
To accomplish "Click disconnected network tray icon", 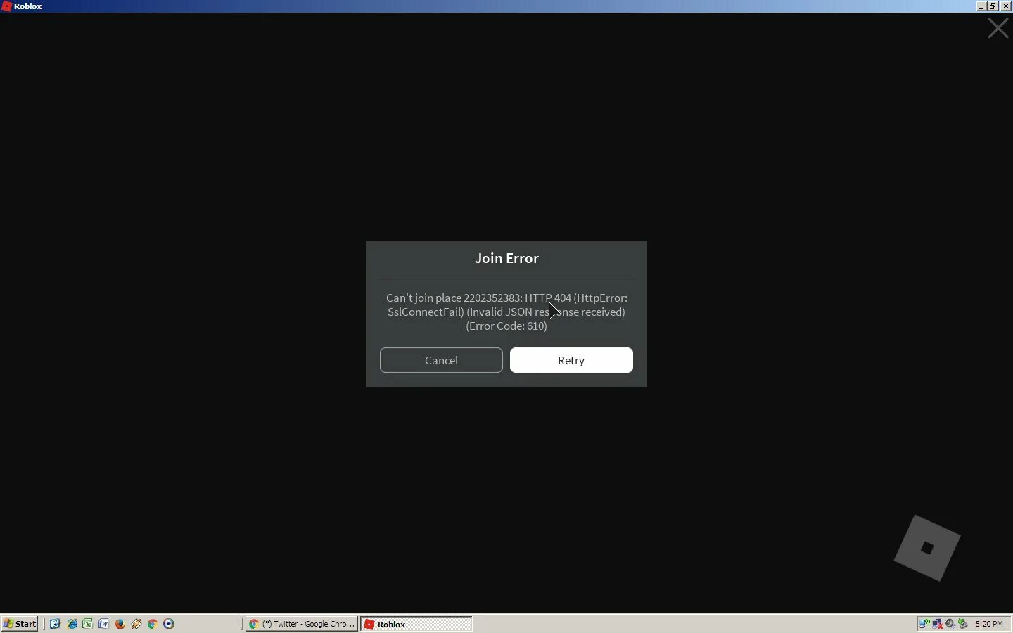I will pyautogui.click(x=938, y=624).
